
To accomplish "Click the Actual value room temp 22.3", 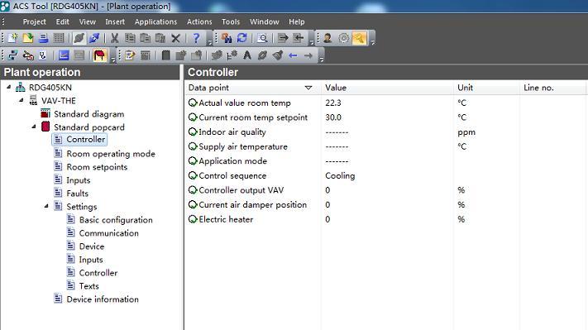I will click(333, 103).
